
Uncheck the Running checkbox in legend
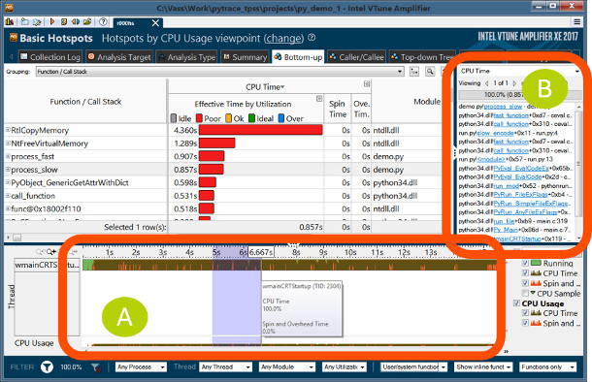525,263
